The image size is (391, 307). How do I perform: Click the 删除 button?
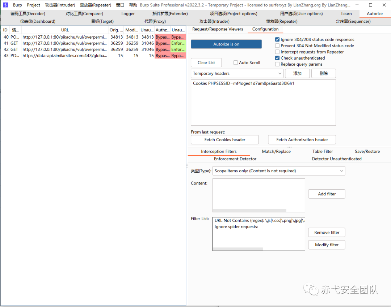point(323,73)
